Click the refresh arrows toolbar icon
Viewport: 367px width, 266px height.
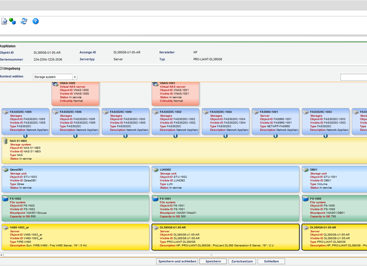pyautogui.click(x=24, y=21)
